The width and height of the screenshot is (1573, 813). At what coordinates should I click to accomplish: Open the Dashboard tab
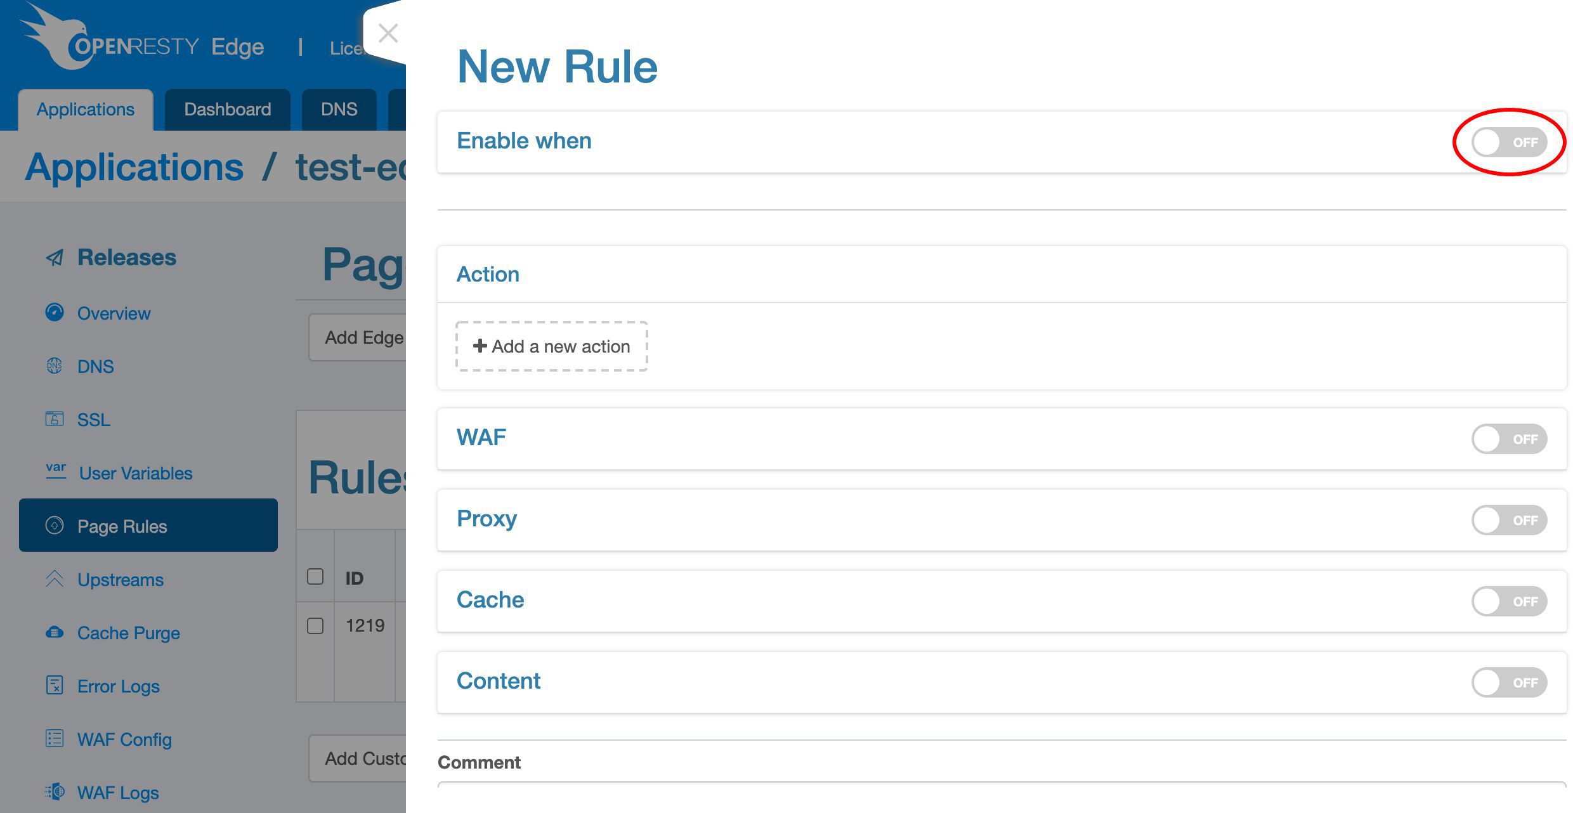227,110
